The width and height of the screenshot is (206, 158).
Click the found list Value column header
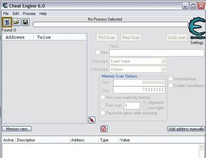point(60,37)
